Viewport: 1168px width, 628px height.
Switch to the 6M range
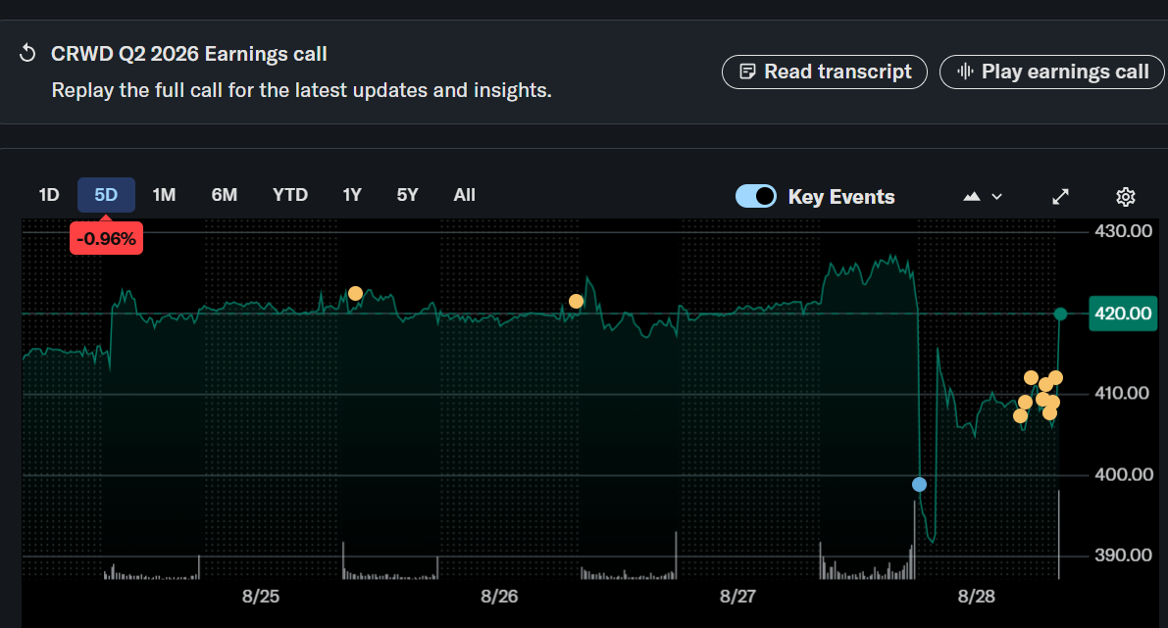225,195
